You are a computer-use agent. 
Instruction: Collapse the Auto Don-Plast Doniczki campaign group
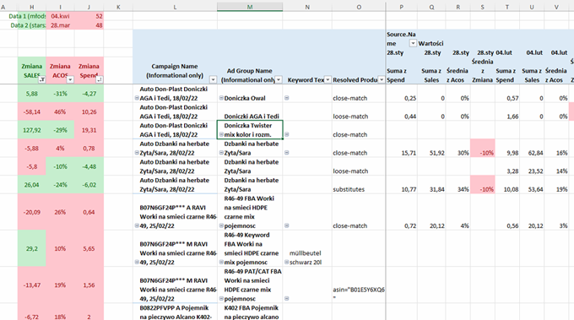(x=137, y=98)
